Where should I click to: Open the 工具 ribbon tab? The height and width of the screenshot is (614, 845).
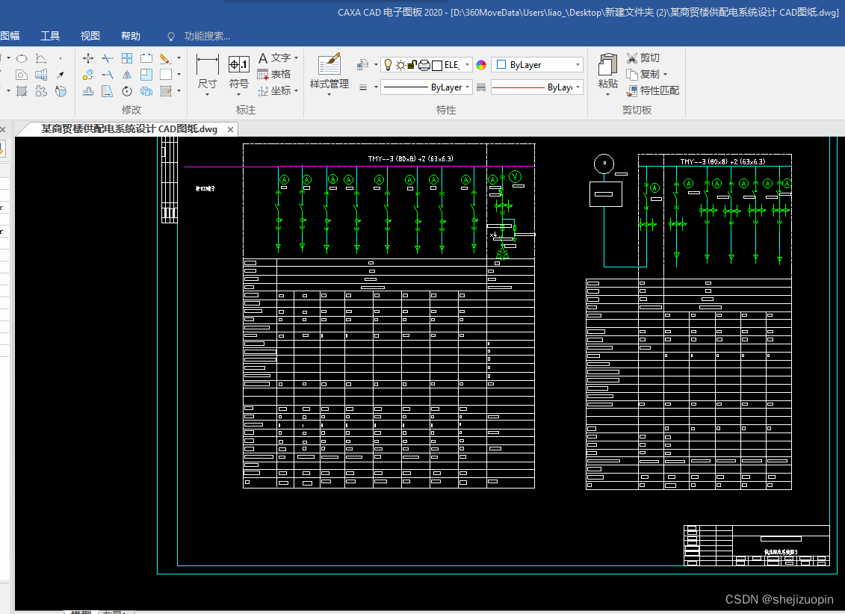click(x=50, y=36)
